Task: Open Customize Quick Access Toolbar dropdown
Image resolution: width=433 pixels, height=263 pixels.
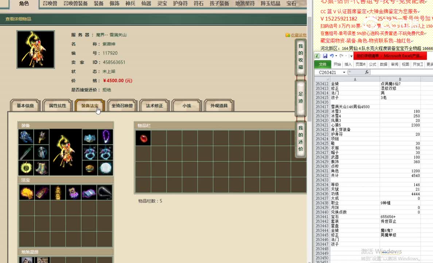Action: coord(351,56)
